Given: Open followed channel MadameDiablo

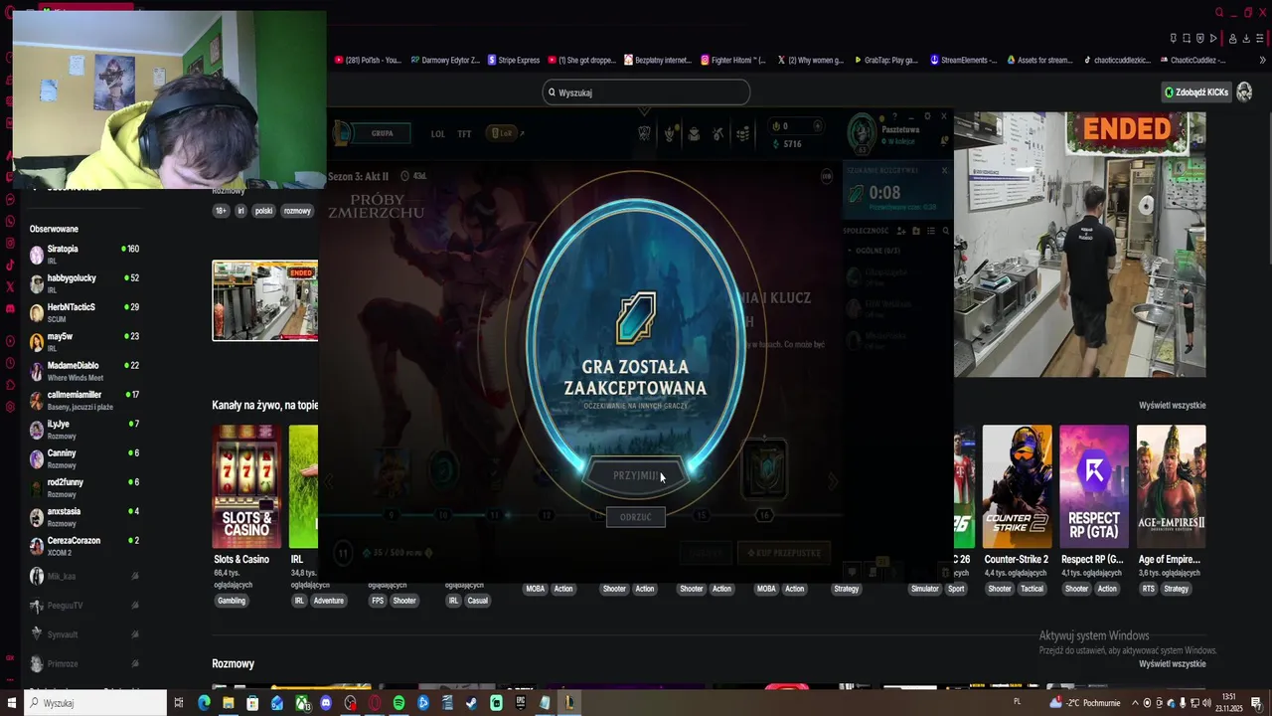Looking at the screenshot, I should [x=84, y=371].
